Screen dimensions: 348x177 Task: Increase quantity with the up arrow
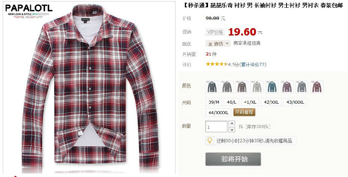(232, 123)
